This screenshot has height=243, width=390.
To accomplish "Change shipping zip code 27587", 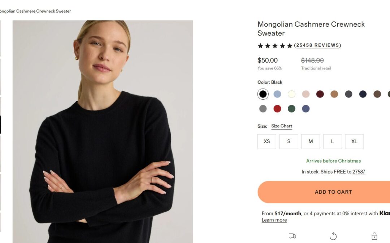I will 359,172.
